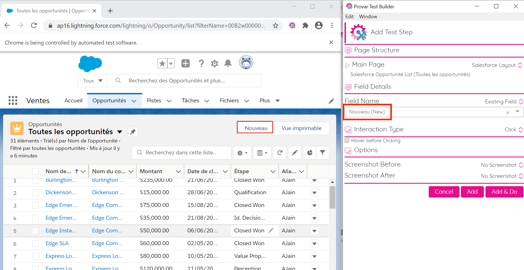
Task: Open the Salesforce help question mark
Action: 201,64
